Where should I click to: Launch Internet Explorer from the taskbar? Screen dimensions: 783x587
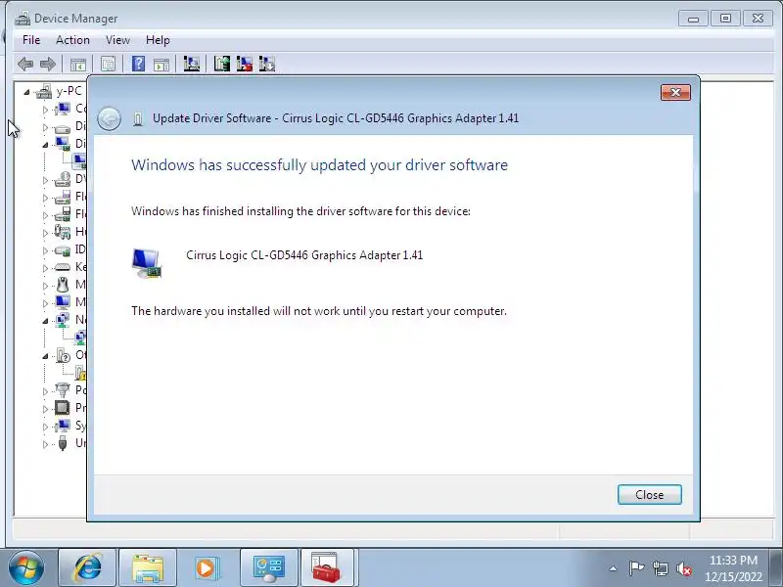point(87,567)
